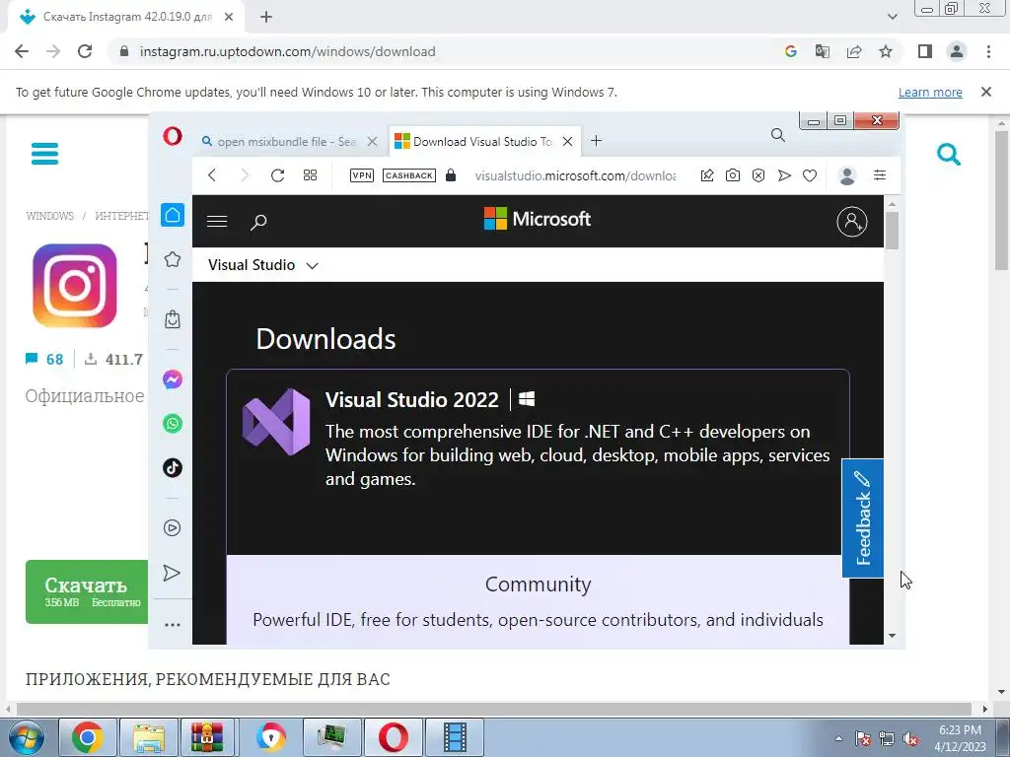Open Windows Start button
1010x757 pixels.
coord(26,737)
